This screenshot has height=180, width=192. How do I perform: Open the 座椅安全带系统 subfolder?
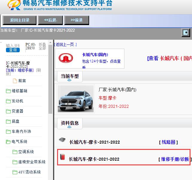32,162
